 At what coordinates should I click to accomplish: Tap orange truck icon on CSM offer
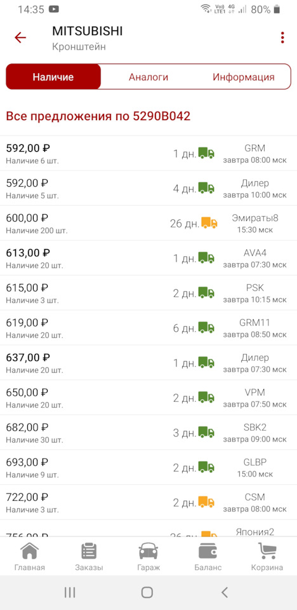(x=206, y=502)
